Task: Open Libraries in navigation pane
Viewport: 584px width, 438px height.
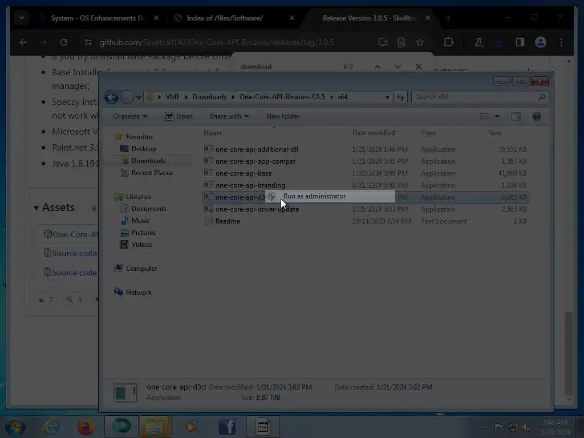Action: [x=138, y=197]
